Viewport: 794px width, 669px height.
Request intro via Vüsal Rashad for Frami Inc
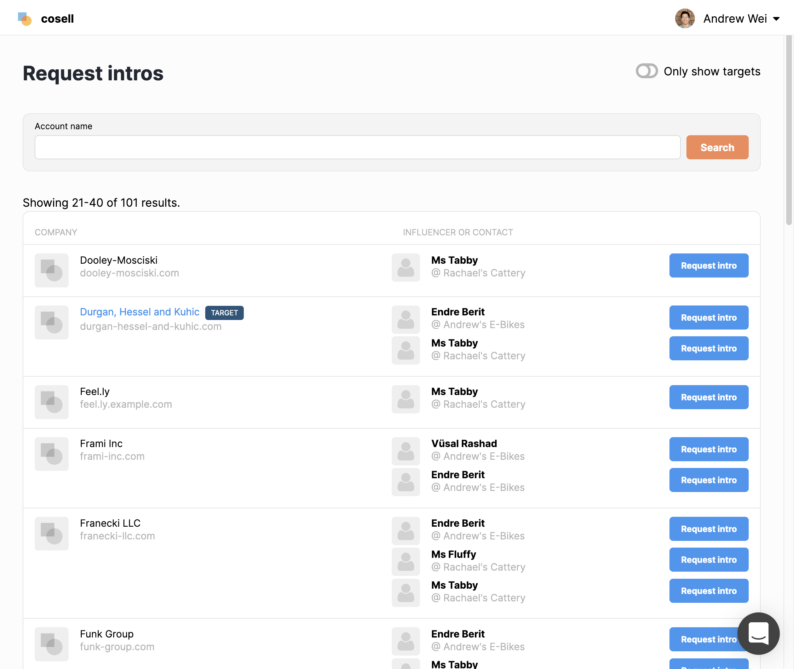click(x=709, y=449)
